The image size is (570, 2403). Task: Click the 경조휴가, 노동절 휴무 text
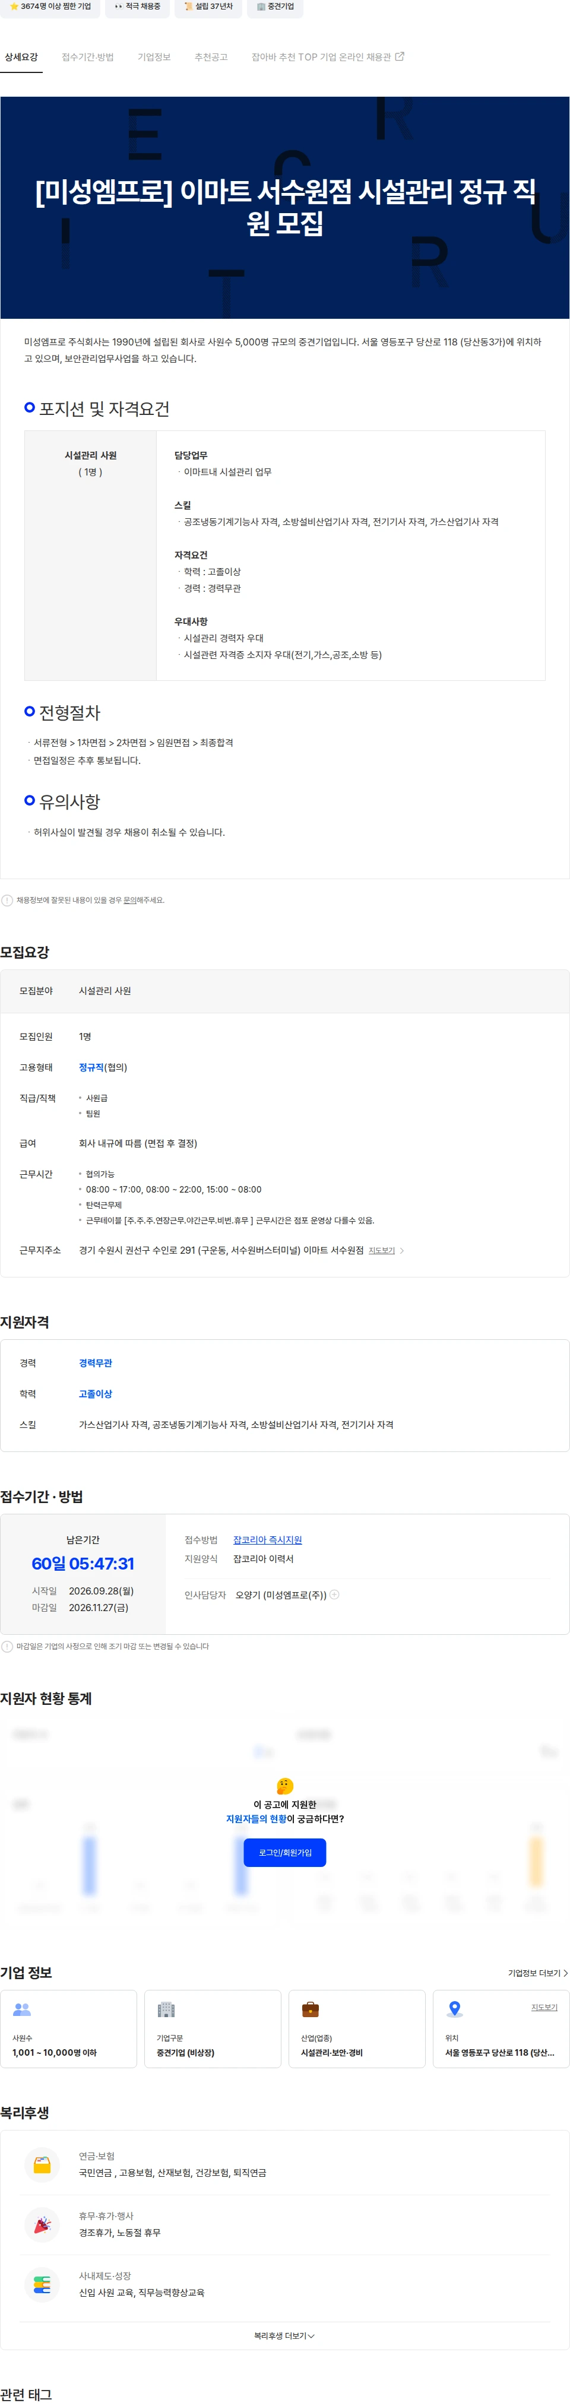click(119, 2232)
